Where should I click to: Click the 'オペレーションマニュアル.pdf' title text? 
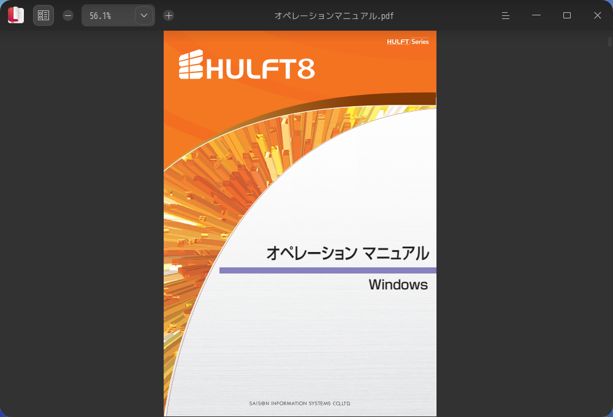coord(334,16)
